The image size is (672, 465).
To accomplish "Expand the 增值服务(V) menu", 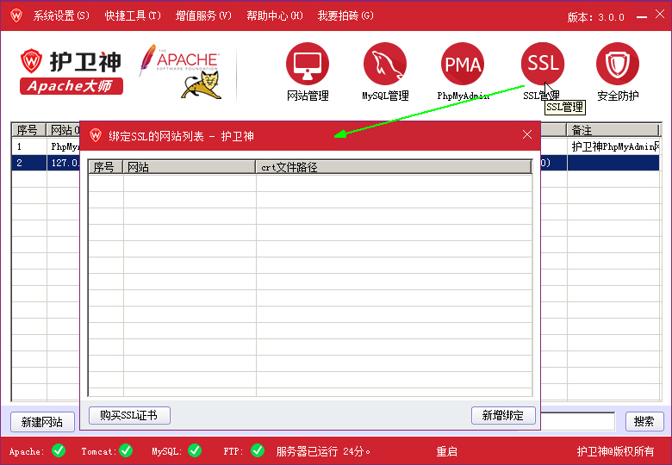I will 203,16.
